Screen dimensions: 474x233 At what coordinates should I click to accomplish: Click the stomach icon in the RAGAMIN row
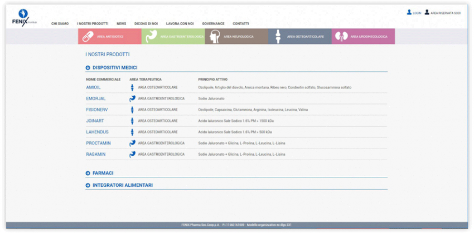tap(132, 155)
